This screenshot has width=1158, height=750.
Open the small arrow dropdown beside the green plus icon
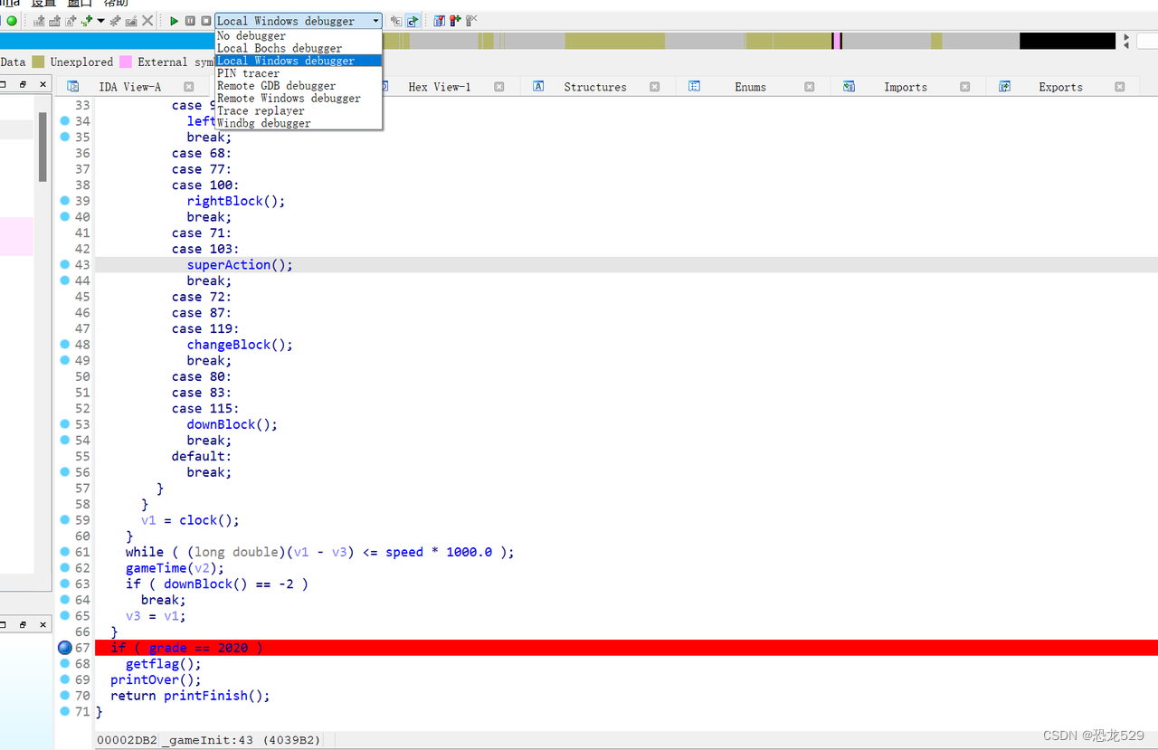coord(100,21)
